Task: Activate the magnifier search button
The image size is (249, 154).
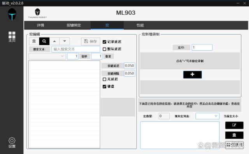Action: pos(44,41)
